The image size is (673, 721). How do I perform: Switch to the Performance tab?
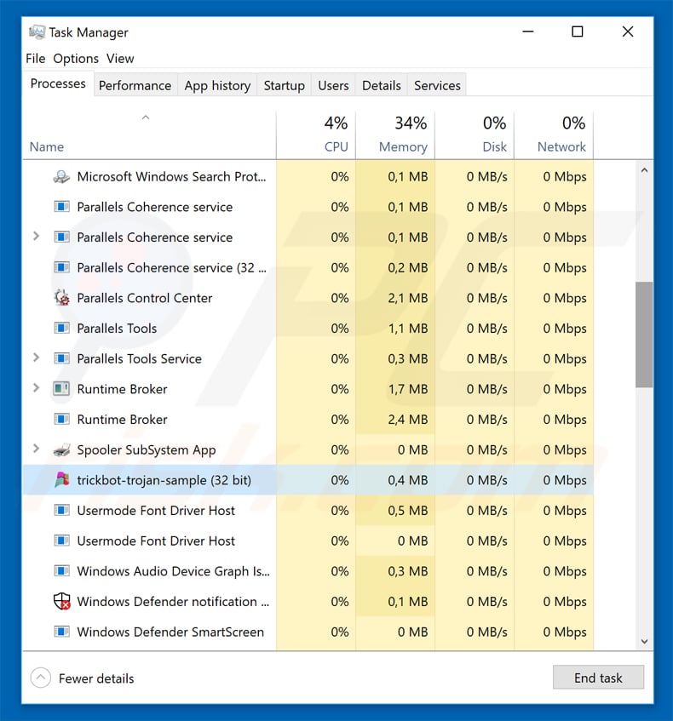[x=135, y=85]
